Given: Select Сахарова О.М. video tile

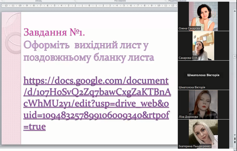Looking at the screenshot, I should 203,46.
